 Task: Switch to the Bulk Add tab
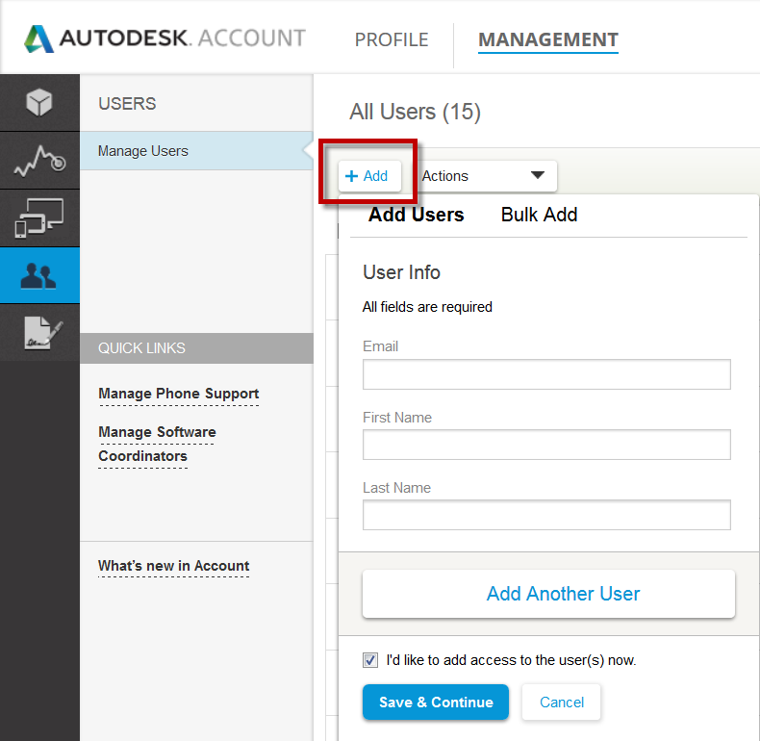(x=539, y=215)
